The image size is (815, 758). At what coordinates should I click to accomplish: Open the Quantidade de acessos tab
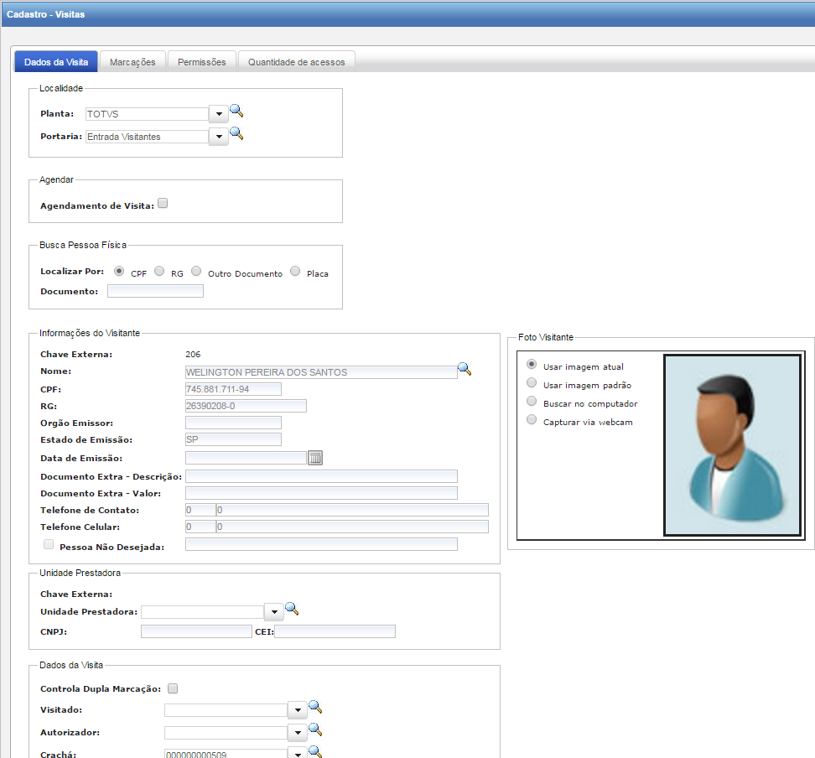point(296,62)
